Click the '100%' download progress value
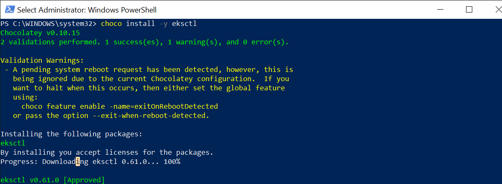502x184 pixels. click(172, 161)
